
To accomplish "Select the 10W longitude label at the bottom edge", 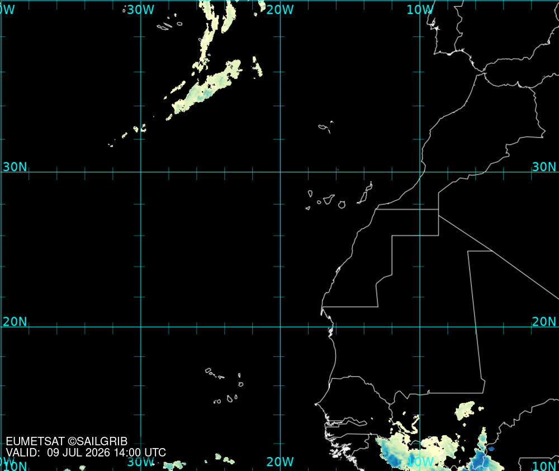I will 420,461.
